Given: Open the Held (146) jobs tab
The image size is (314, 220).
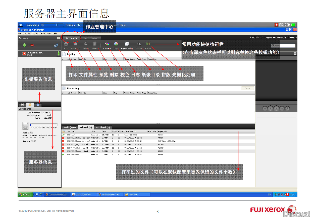Looking at the screenshot, I should (70, 127).
